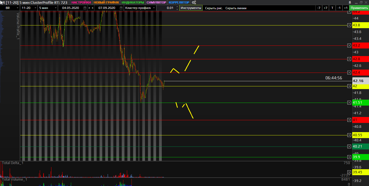The width and height of the screenshot is (369, 186).
Task: Click the +7 shift button
Action: pyautogui.click(x=325, y=8)
